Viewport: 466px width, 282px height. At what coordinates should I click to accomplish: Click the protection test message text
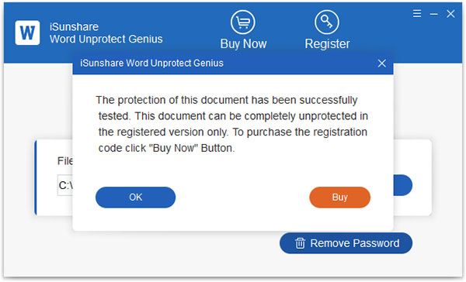232,124
